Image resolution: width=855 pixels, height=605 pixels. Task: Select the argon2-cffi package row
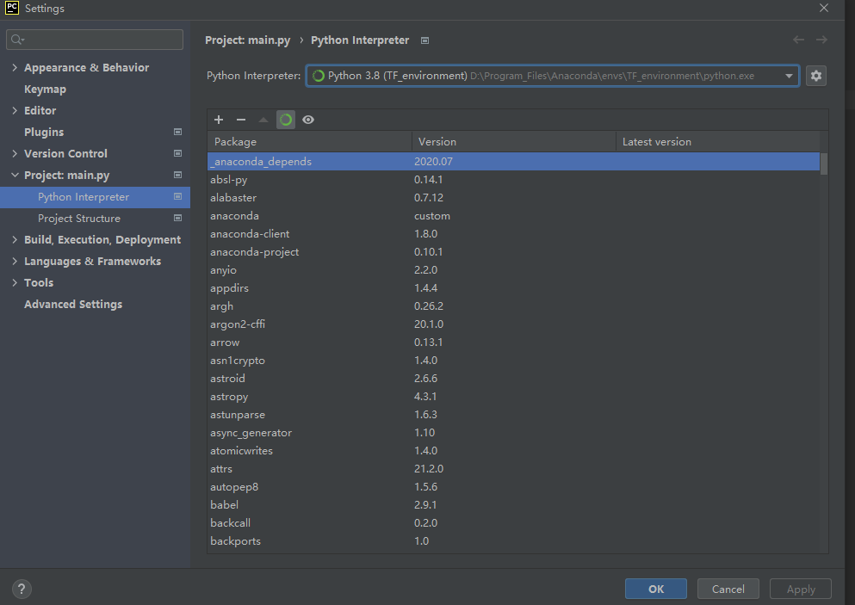pos(514,324)
